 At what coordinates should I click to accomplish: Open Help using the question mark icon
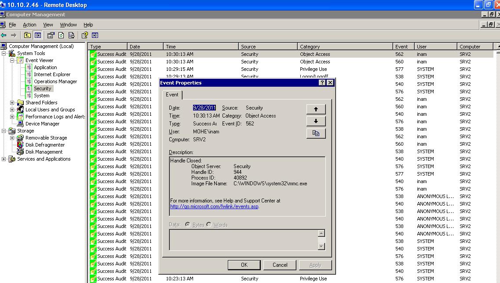85,36
